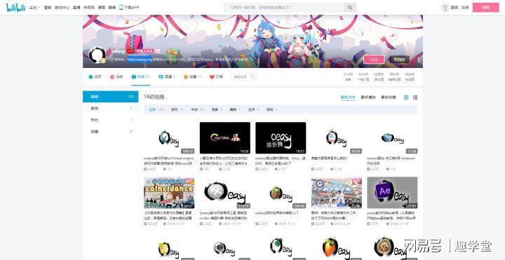This screenshot has height=260, width=505.
Task: Switch to grid view layout
Action: (x=406, y=97)
